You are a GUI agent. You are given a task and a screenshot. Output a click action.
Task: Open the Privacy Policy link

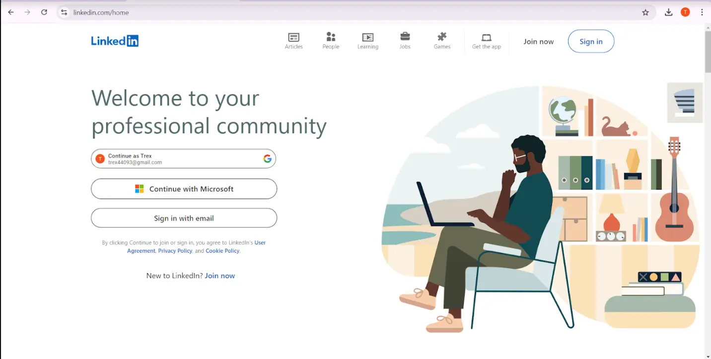point(175,250)
